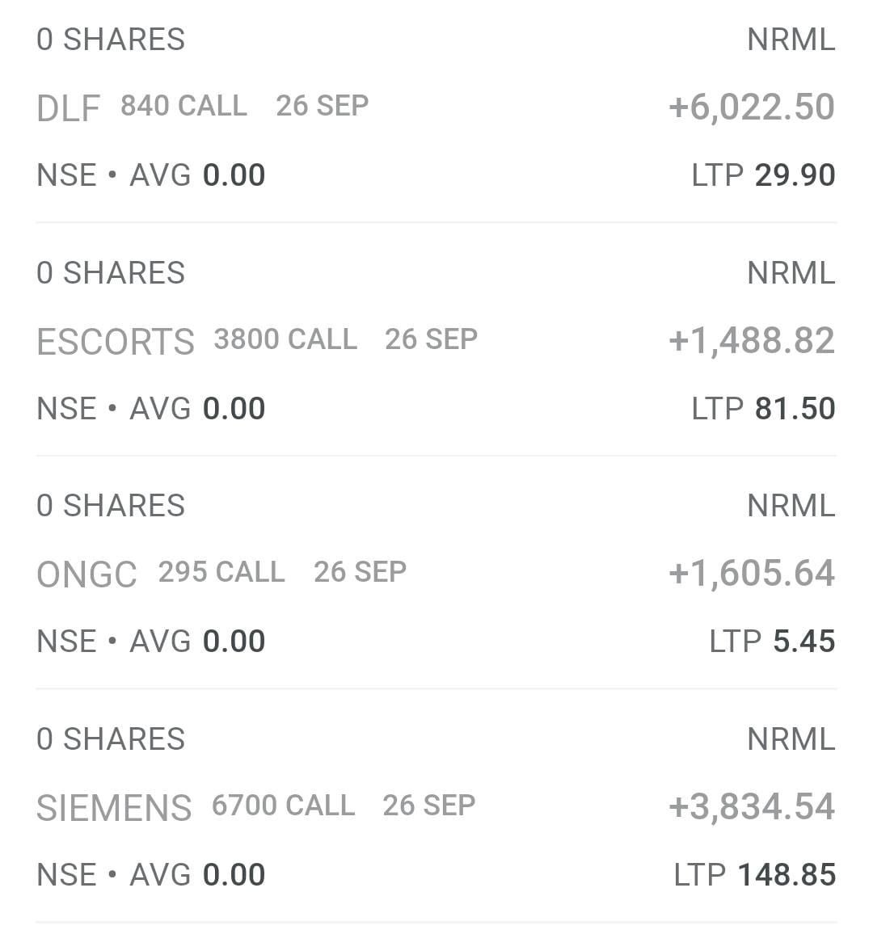Click the LTP 81.50 price
The image size is (873, 930).
[x=763, y=409]
